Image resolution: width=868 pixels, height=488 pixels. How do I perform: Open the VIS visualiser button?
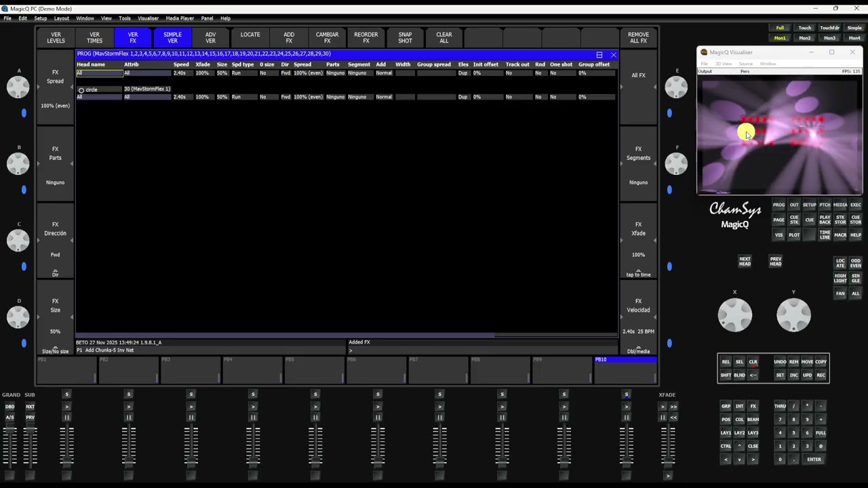click(x=778, y=235)
